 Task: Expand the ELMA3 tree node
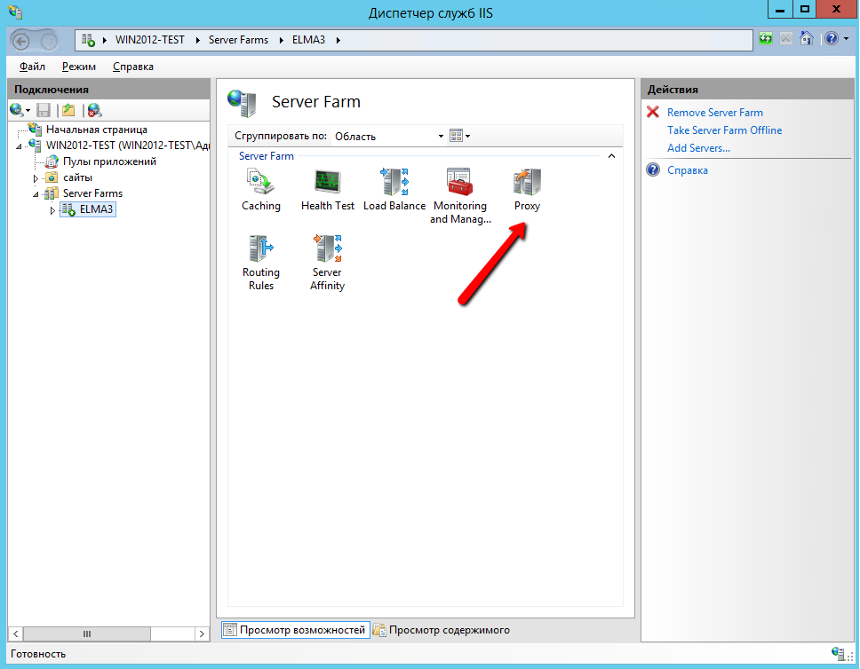click(x=52, y=209)
